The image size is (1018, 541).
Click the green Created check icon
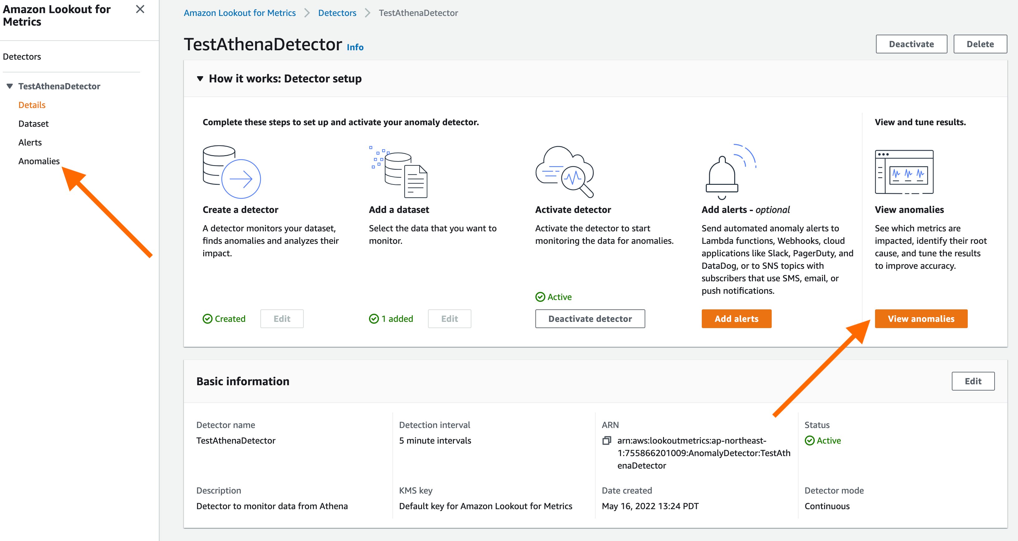[208, 318]
